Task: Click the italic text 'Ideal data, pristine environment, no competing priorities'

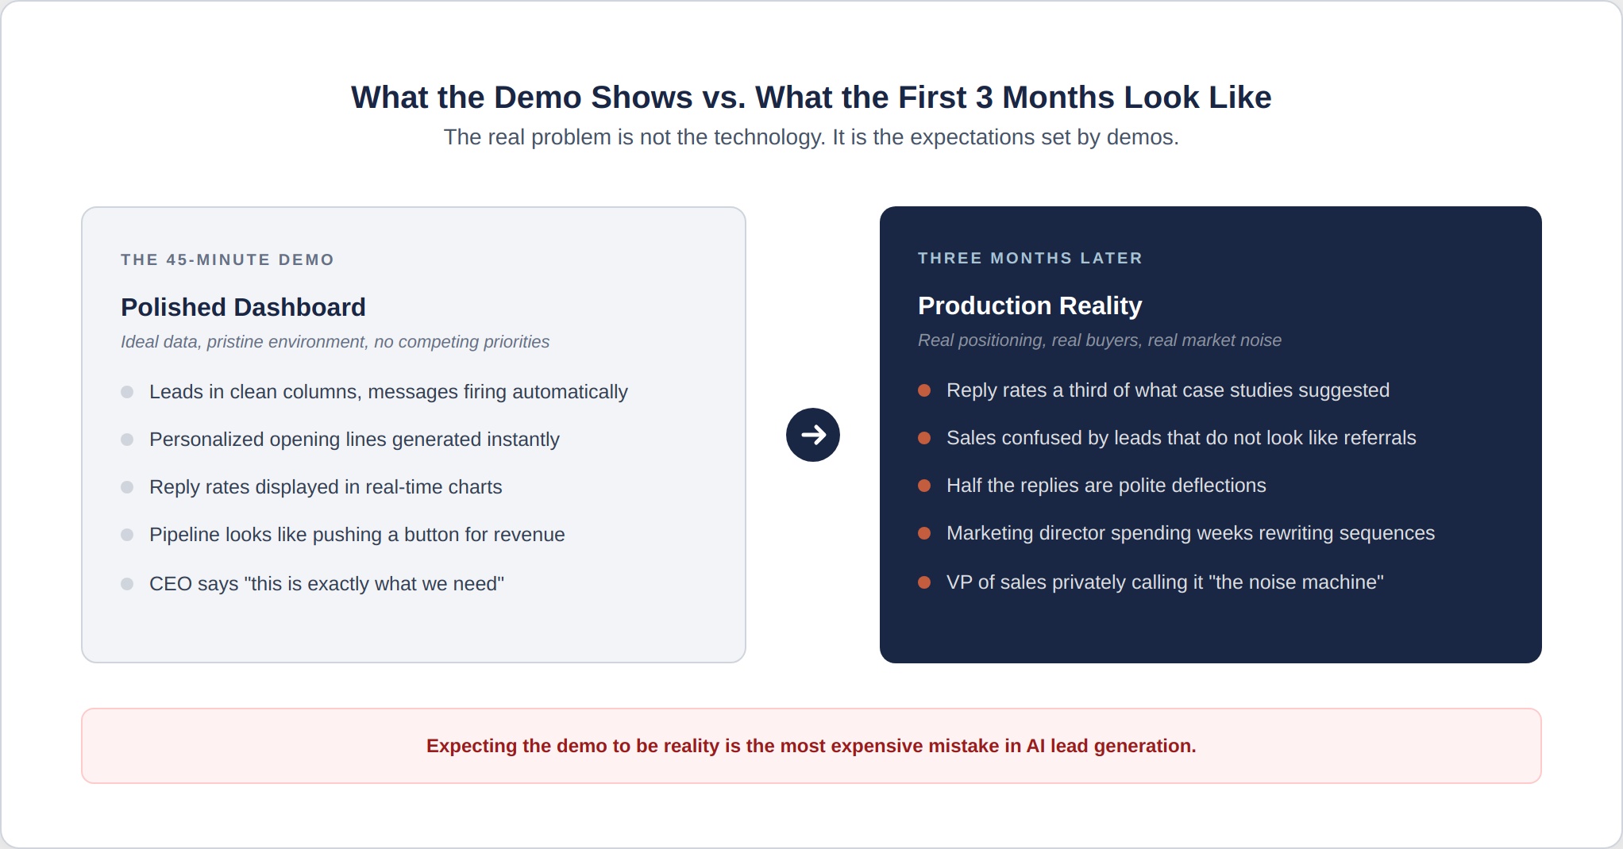Action: pos(335,342)
